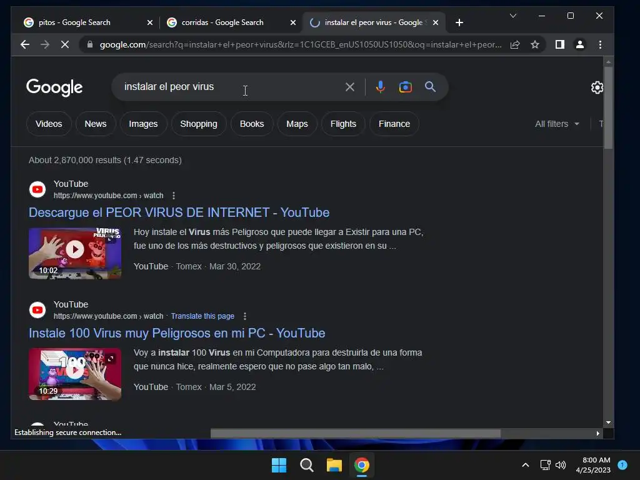Share this page from the address bar

pos(515,44)
